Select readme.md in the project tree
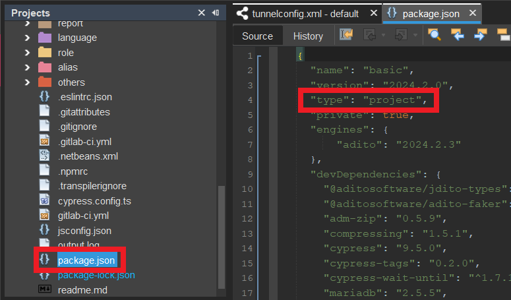Viewport: 511px width, 300px height. click(x=82, y=289)
